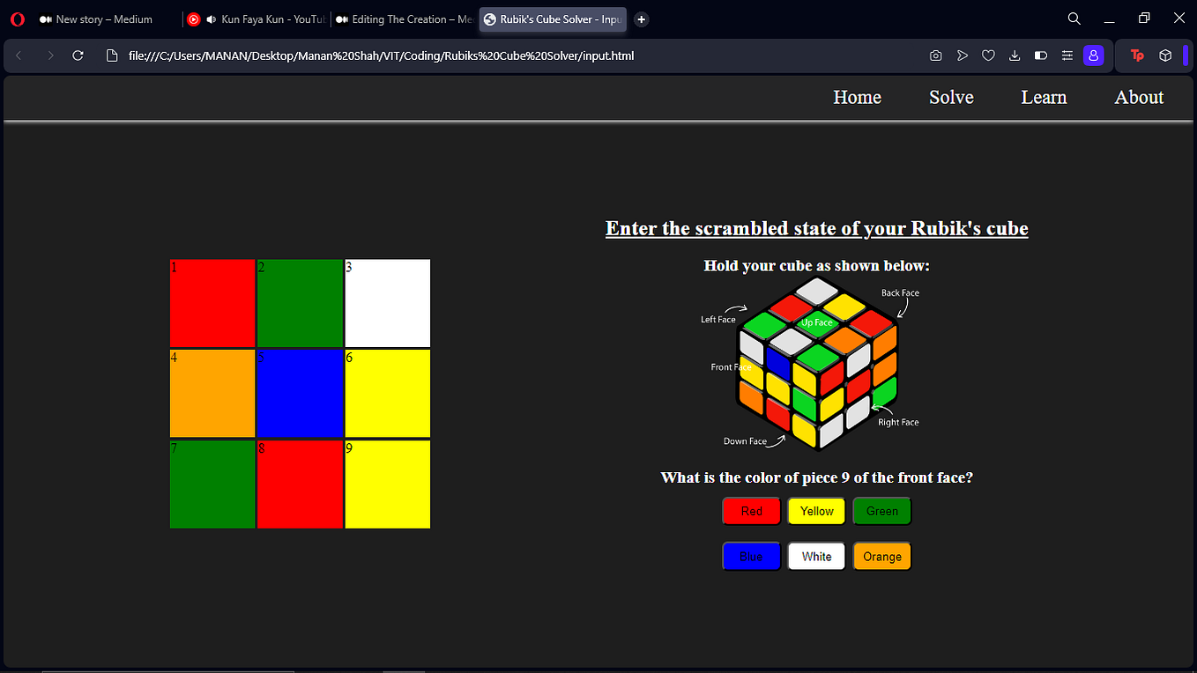
Task: Mute the Kun Faya Kun YouTube tab
Action: (x=210, y=18)
